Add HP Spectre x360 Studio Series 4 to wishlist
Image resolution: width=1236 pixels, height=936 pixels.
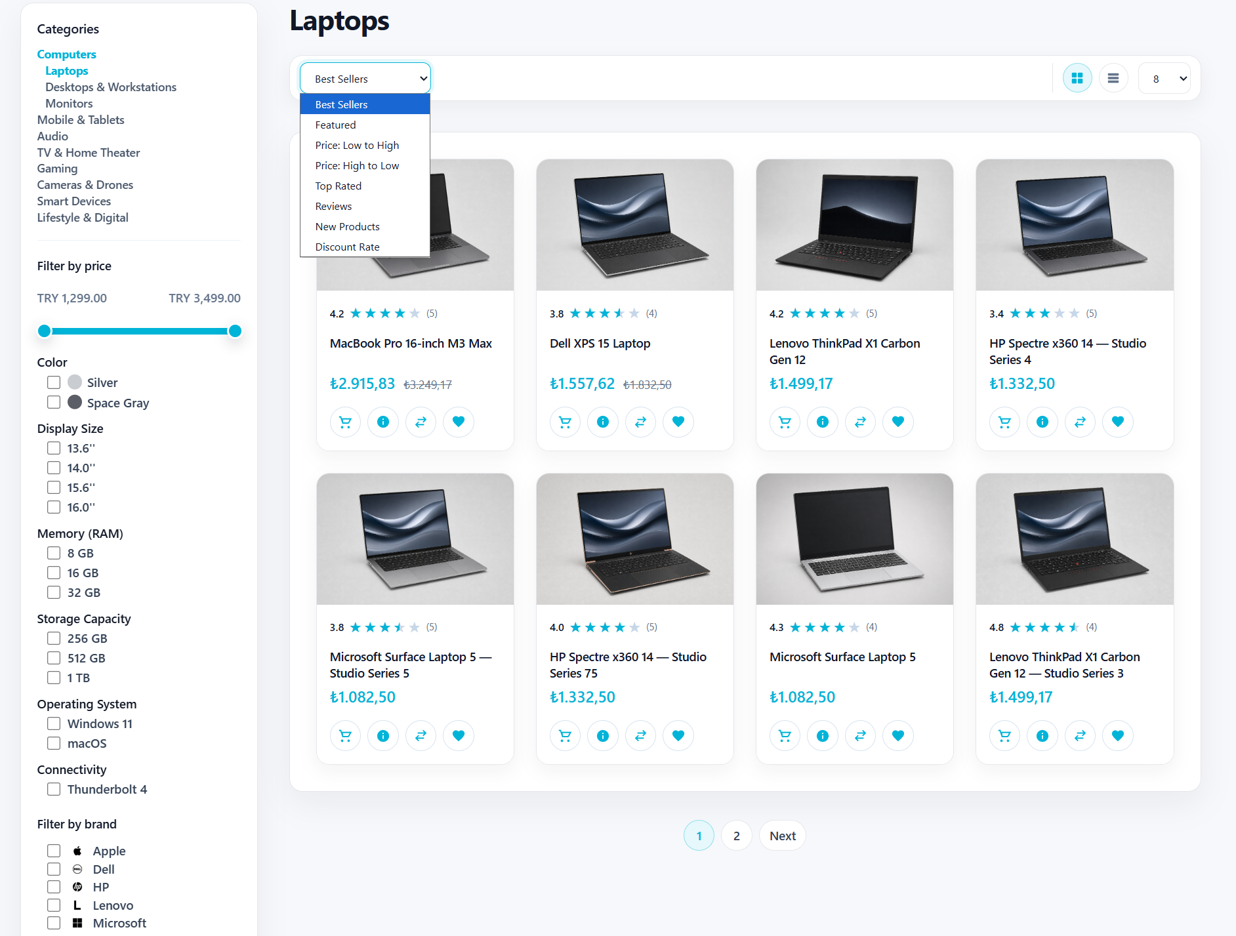[x=1118, y=422]
